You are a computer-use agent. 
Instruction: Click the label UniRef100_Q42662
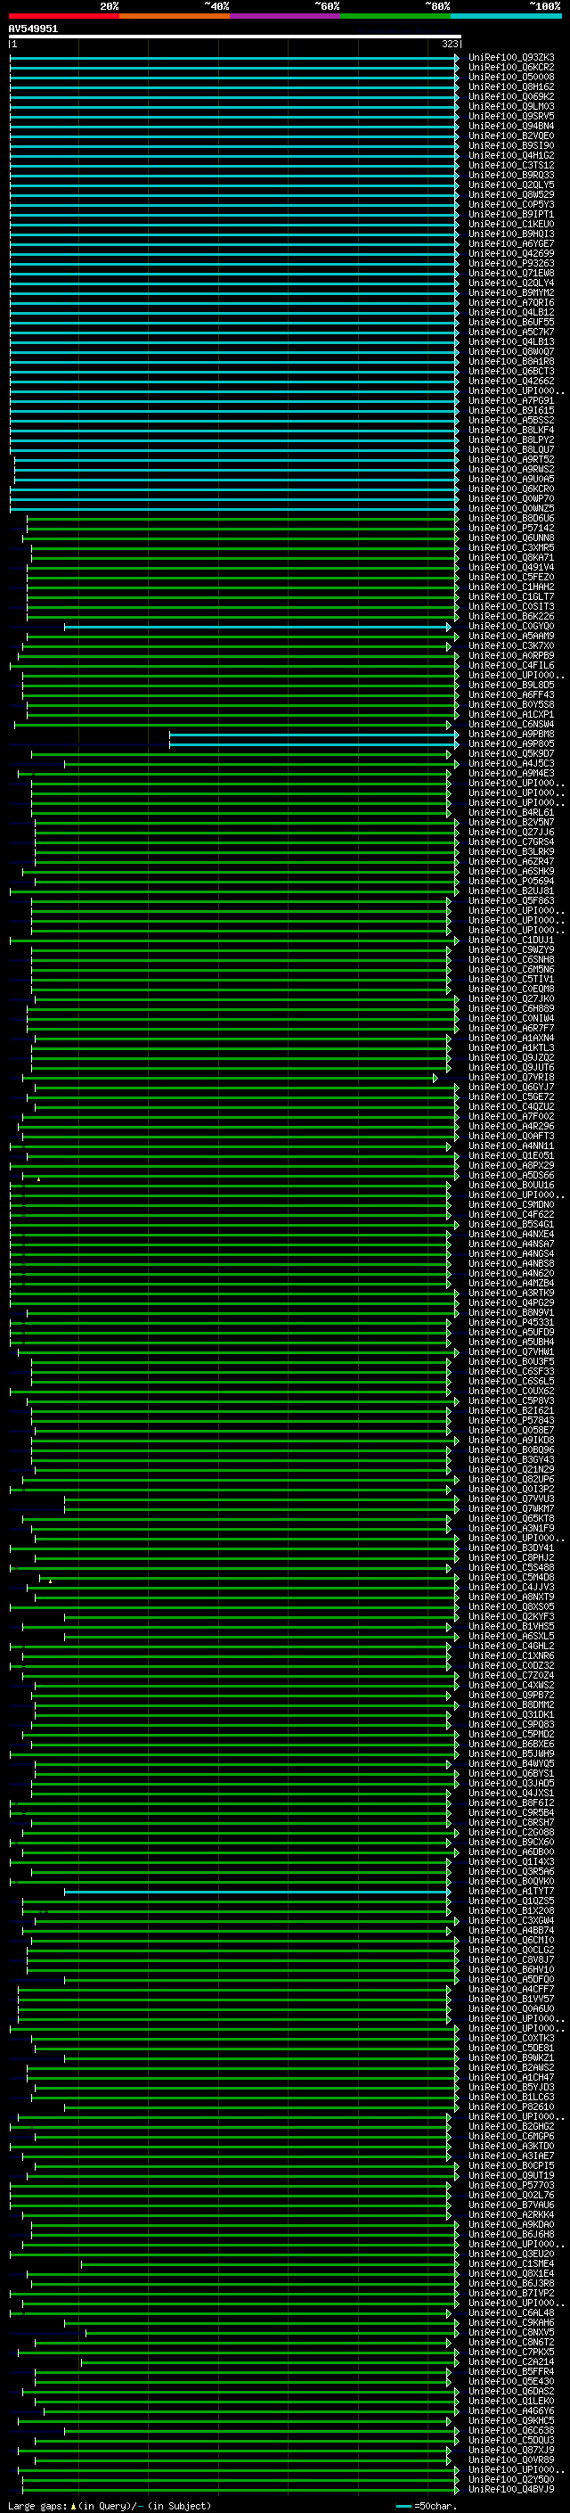[x=511, y=382]
